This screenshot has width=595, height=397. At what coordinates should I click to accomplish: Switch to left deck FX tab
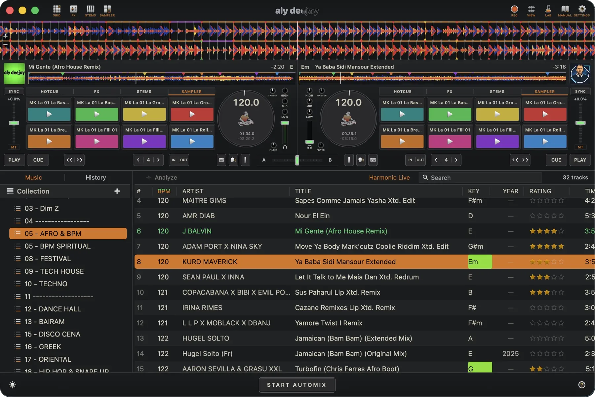click(x=97, y=92)
